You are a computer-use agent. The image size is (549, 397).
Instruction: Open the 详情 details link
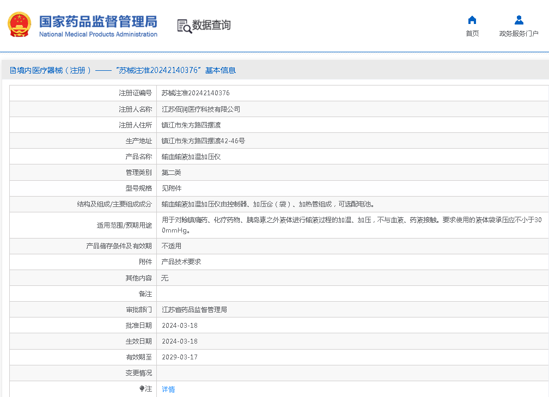(x=168, y=389)
